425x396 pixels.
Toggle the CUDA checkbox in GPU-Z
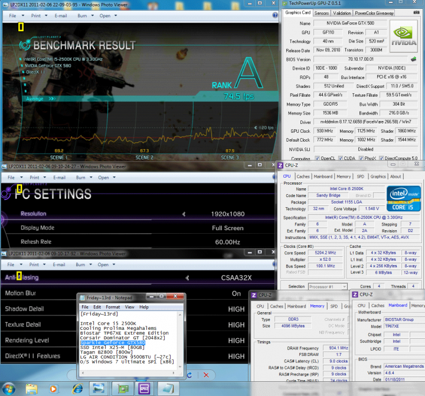[x=341, y=158]
